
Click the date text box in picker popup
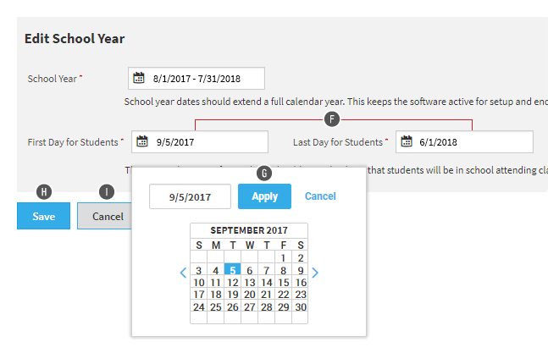(x=190, y=196)
